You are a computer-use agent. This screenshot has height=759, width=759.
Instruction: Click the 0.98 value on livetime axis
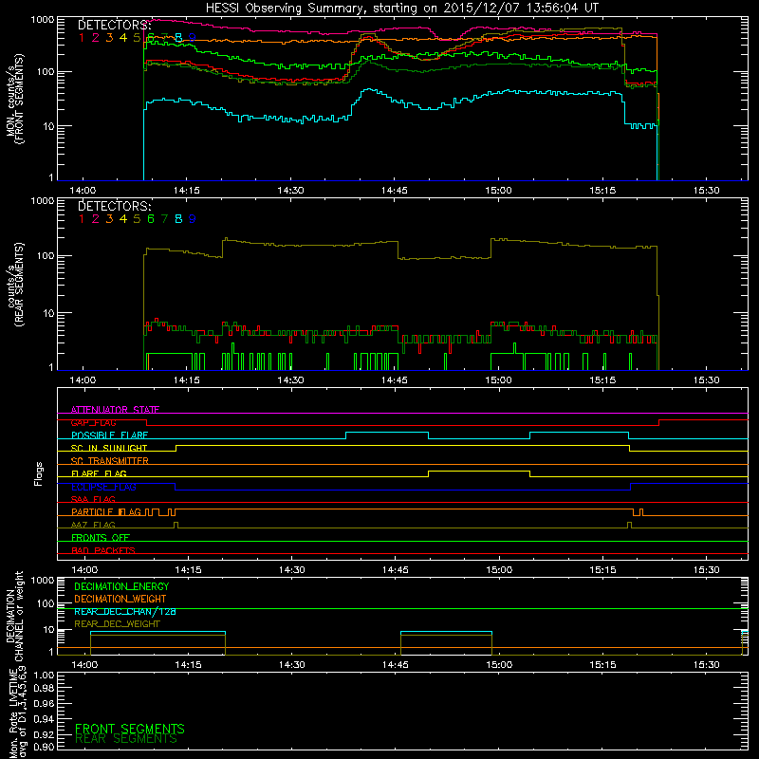pos(44,689)
